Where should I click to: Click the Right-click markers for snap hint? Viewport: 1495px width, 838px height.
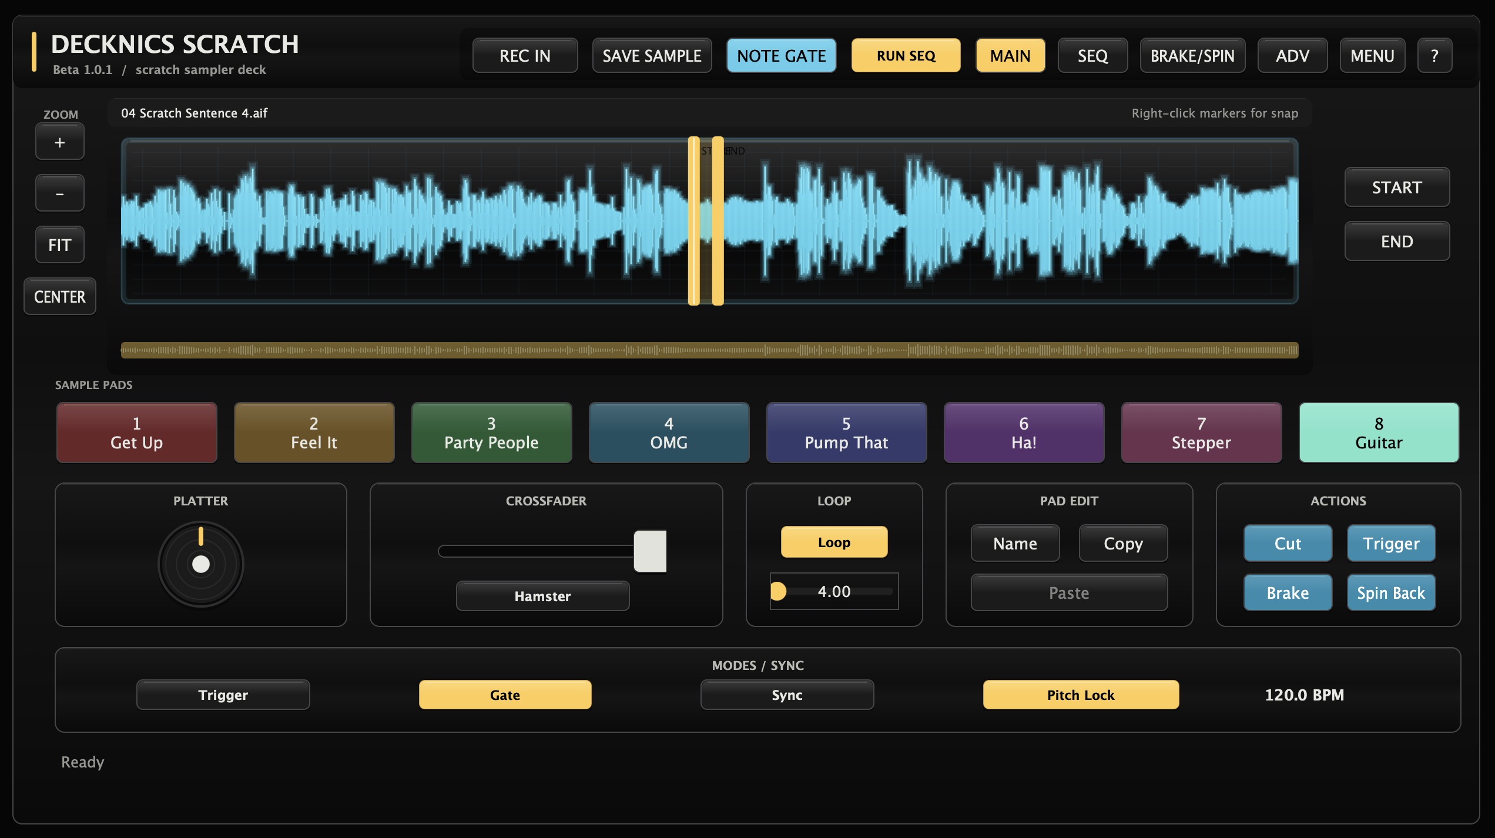coord(1215,113)
